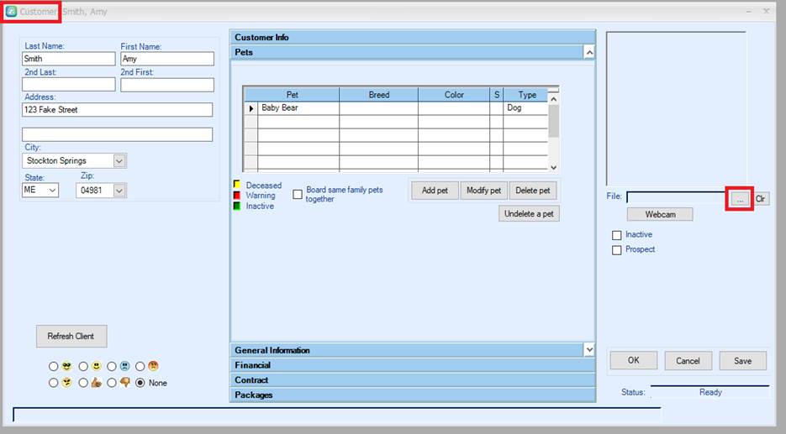
Task: Click the app icon in title bar
Action: pyautogui.click(x=12, y=12)
